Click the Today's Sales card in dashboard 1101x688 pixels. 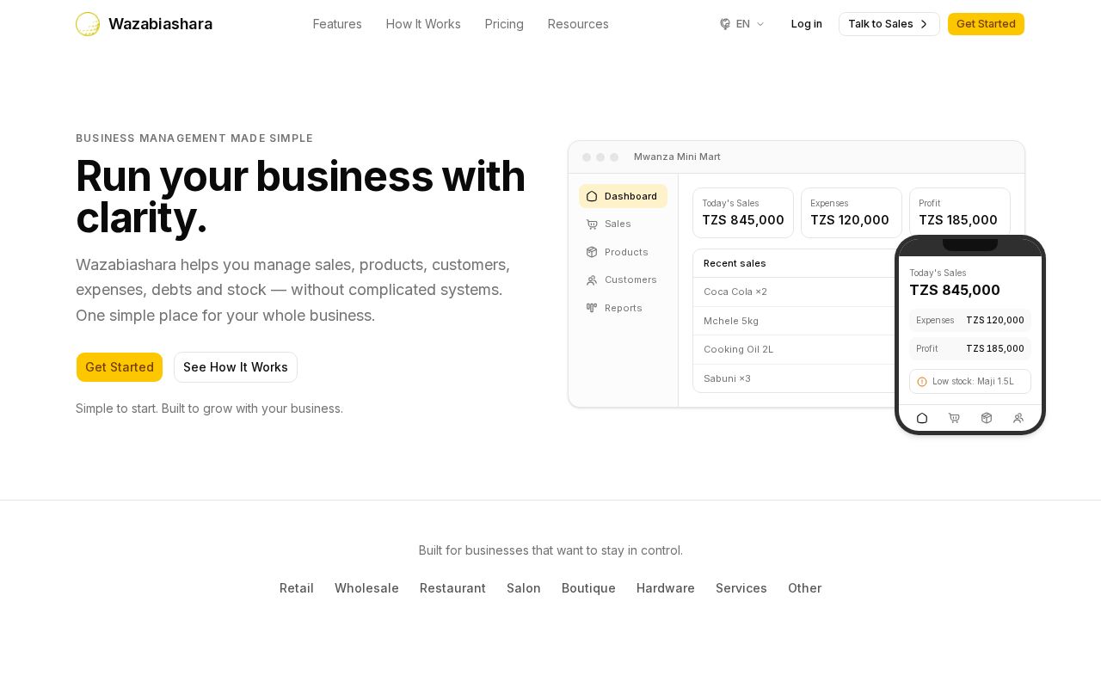click(x=743, y=212)
